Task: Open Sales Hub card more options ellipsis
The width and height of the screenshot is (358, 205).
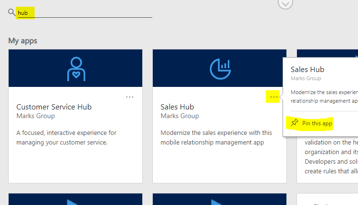Action: click(x=273, y=97)
